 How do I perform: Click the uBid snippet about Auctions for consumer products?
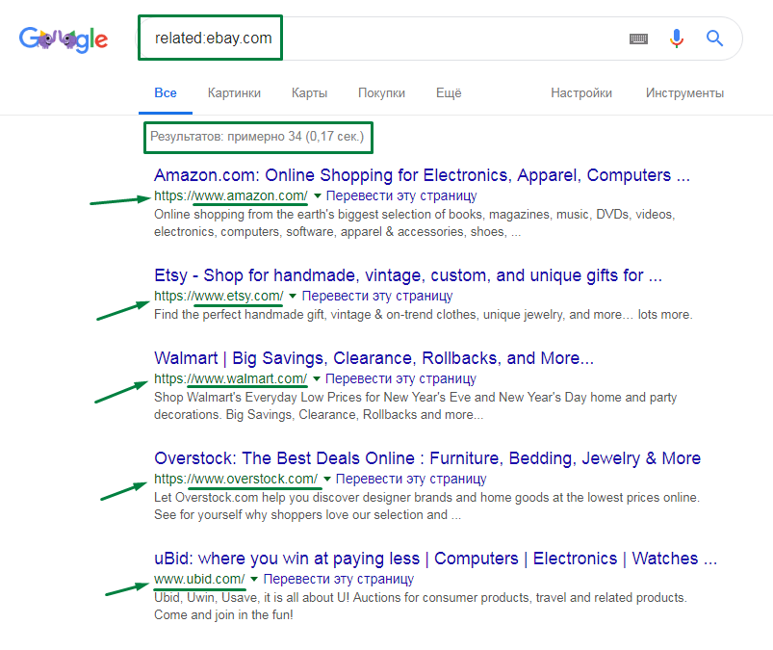[x=420, y=606]
